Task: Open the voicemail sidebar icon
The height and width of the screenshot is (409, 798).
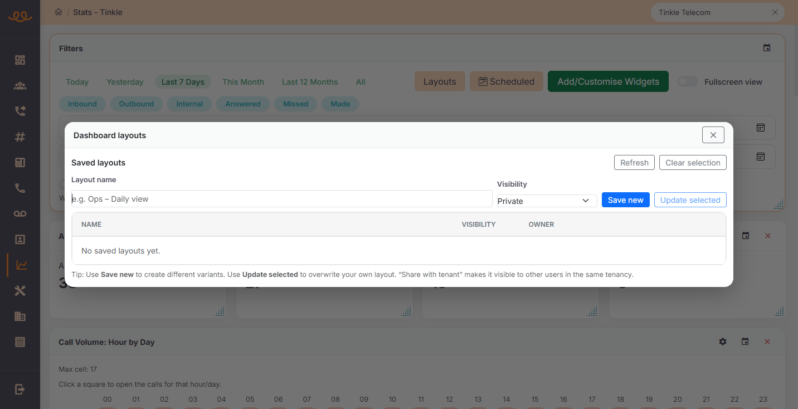Action: [x=20, y=214]
